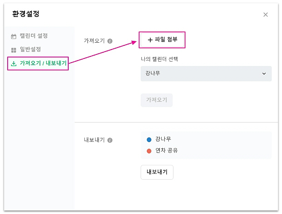Click the grid icon beside 일반설정
This screenshot has width=282, height=214.
point(14,50)
